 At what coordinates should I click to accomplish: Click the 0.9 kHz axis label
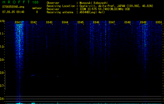pyautogui.click(x=2, y=60)
